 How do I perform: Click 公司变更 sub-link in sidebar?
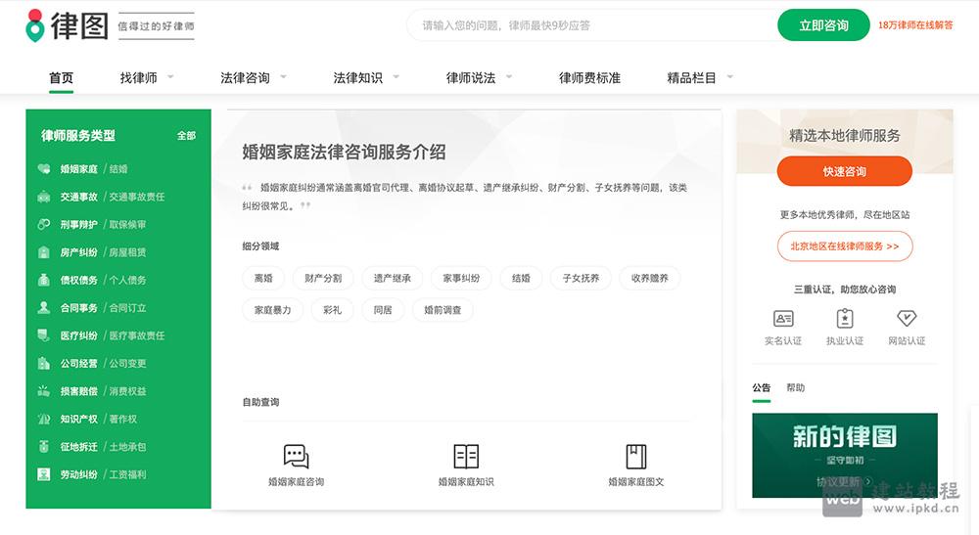[x=127, y=364]
